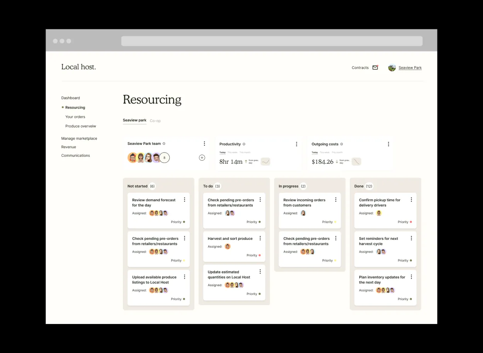Open options for Review incoming orders card

(x=335, y=200)
